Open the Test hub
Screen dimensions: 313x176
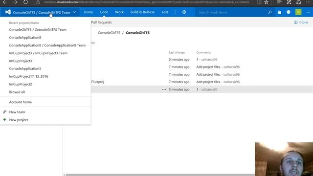click(164, 12)
